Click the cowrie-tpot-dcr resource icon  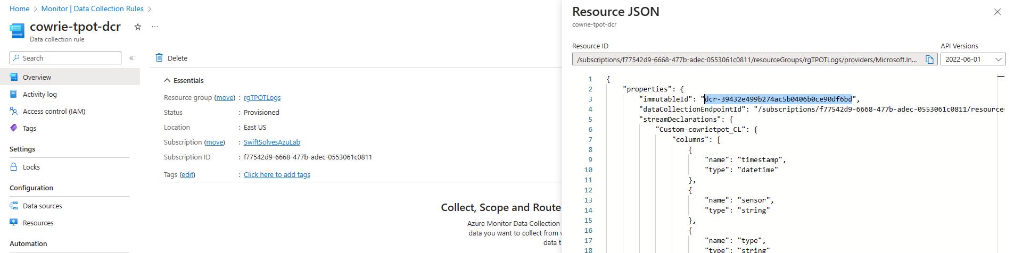click(x=17, y=31)
